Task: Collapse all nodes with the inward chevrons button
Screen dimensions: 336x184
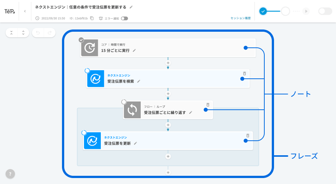Action: (x=11, y=33)
